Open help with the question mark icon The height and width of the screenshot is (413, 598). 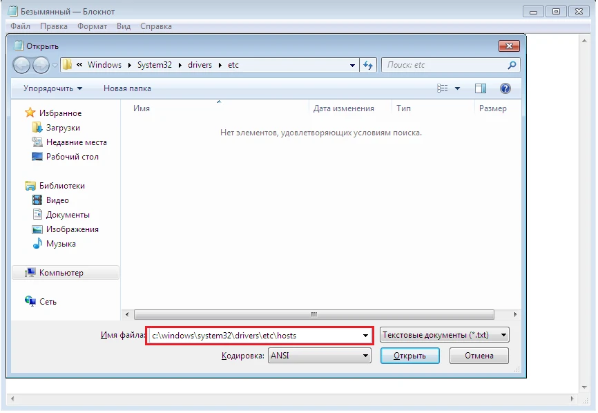click(505, 88)
